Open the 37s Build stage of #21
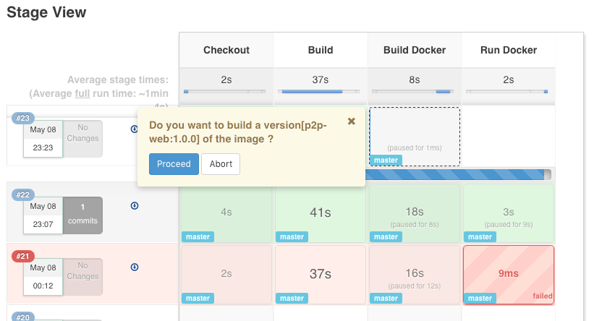The image size is (602, 321). click(321, 274)
